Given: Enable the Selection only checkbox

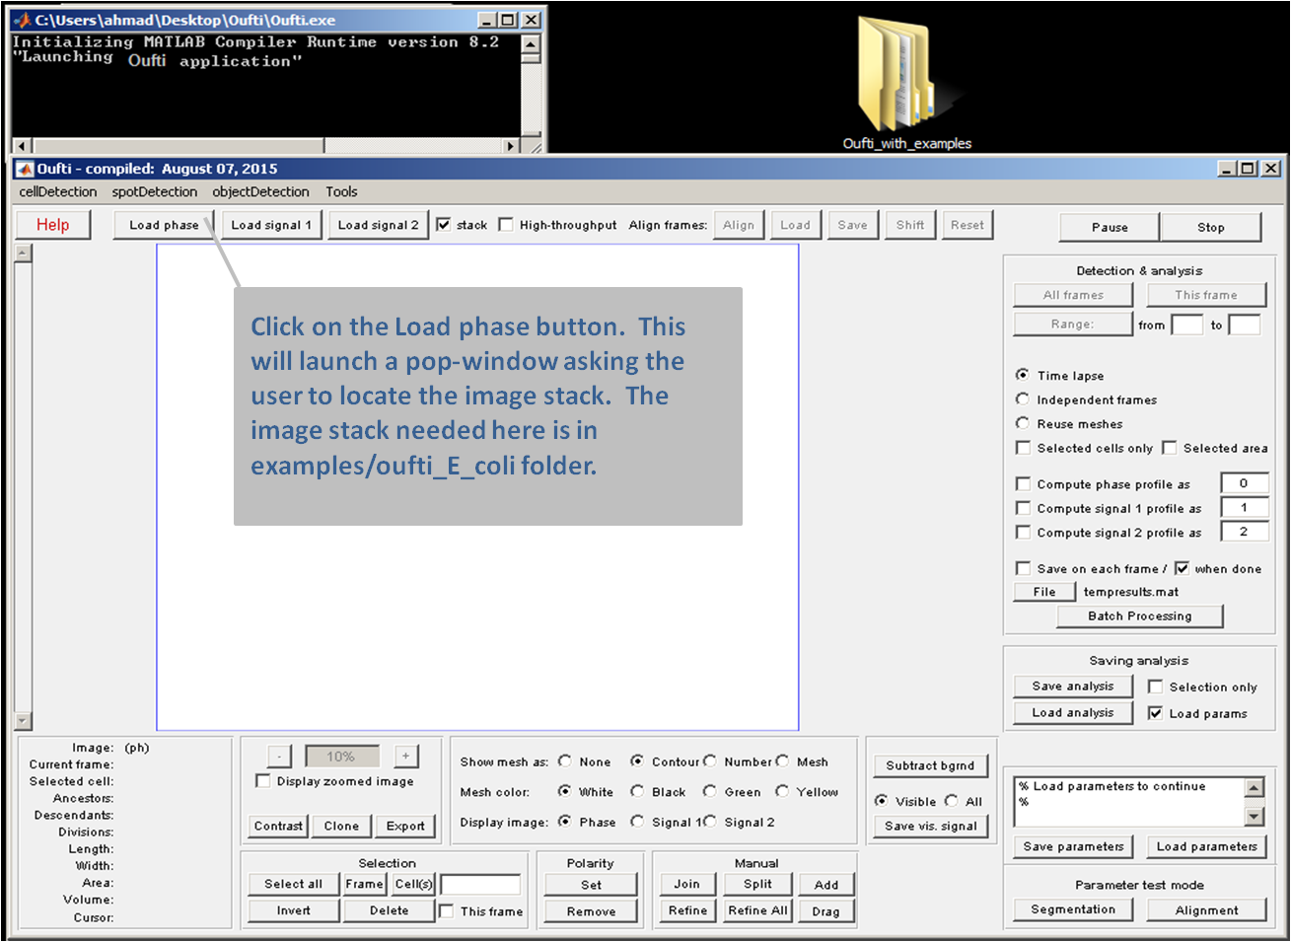Looking at the screenshot, I should 1156,687.
